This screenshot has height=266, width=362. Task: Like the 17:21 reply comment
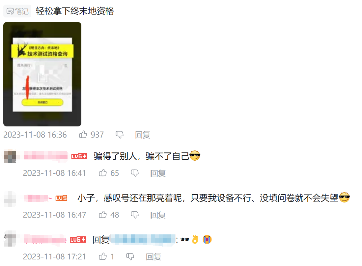pos(103,256)
